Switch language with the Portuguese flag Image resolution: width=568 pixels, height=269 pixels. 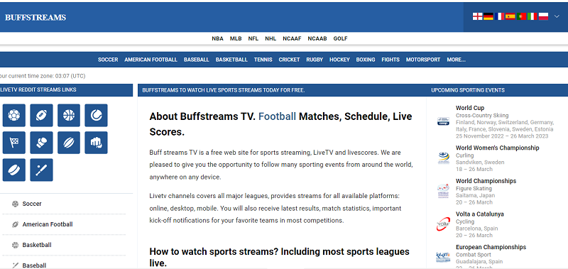coord(521,16)
